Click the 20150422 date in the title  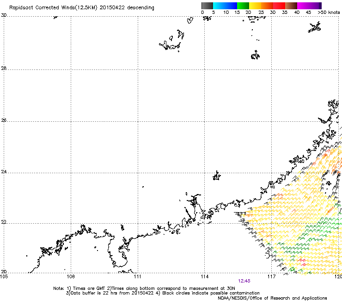[x=112, y=7]
